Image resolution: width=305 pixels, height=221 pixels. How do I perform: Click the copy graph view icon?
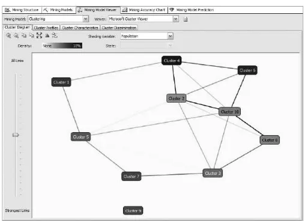[x=24, y=35]
